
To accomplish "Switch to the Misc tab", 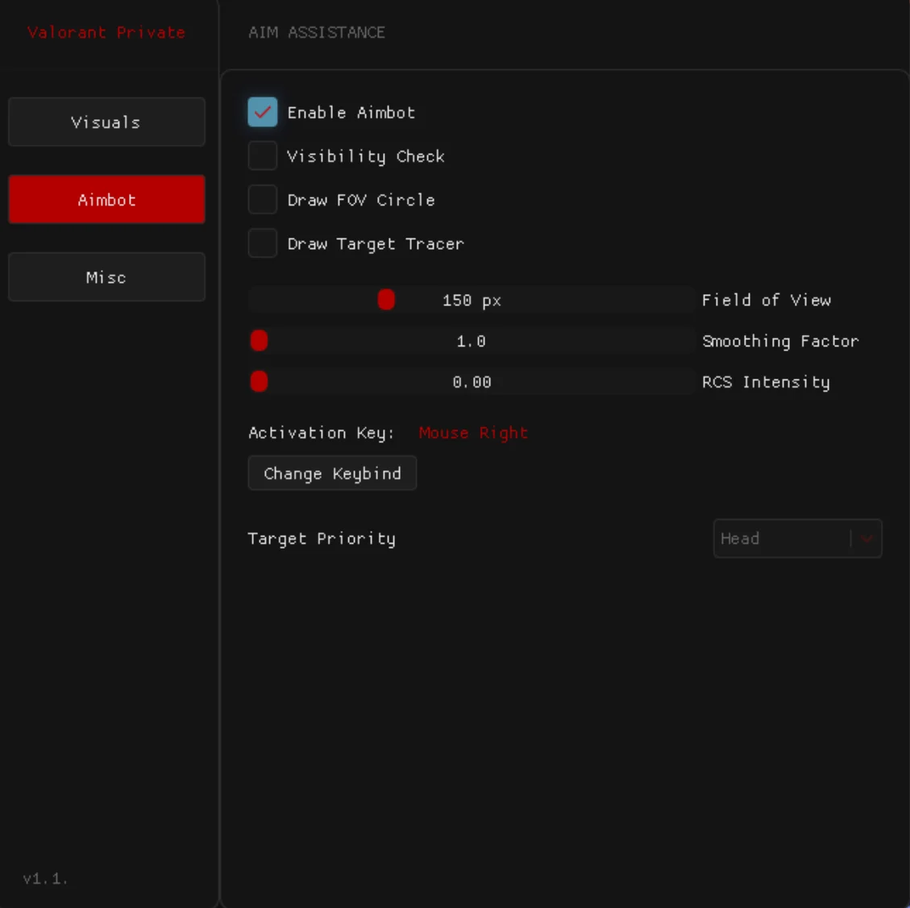I will (x=106, y=277).
